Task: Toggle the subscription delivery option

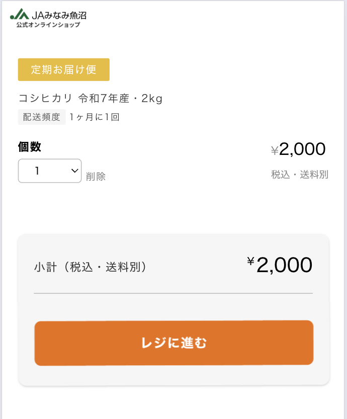Action: click(64, 70)
